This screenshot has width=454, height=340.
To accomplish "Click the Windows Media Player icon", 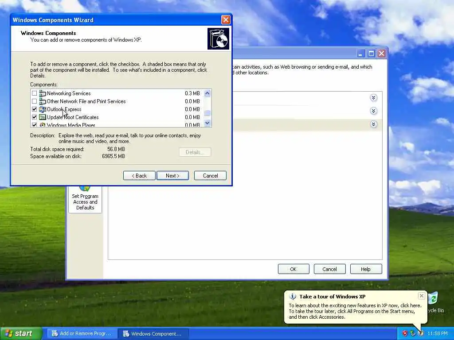I will [43, 125].
